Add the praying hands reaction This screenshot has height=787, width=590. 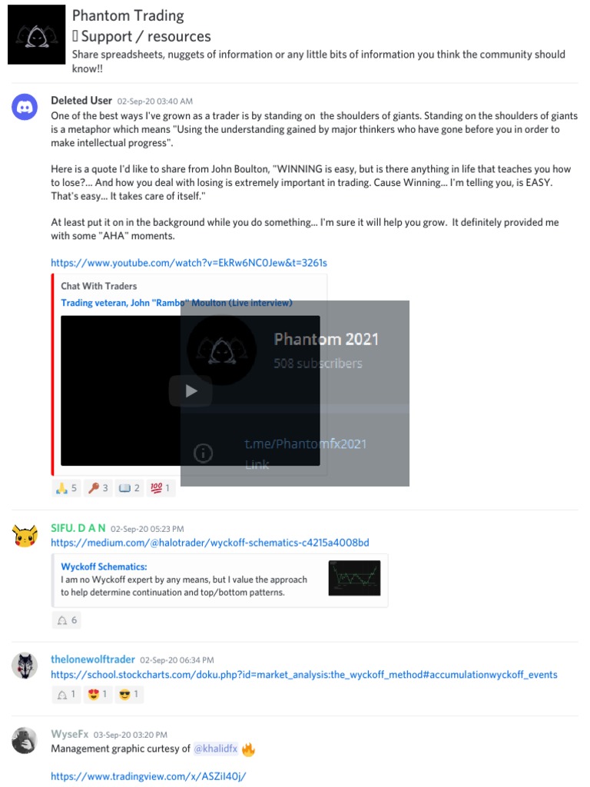66,488
